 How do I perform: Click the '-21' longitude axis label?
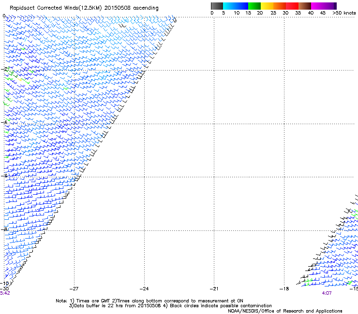(x=214, y=289)
